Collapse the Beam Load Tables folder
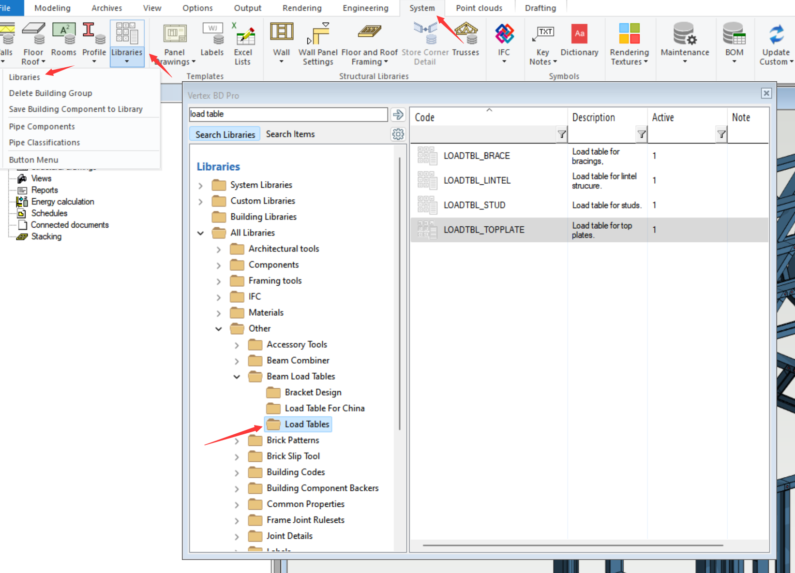 [237, 377]
